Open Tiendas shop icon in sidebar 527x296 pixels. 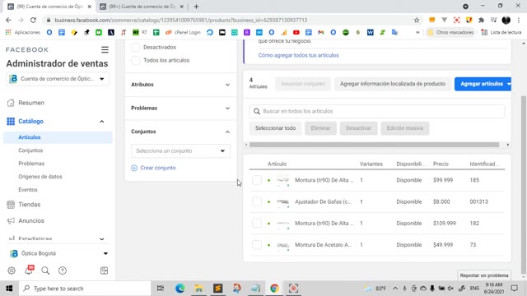click(x=11, y=205)
